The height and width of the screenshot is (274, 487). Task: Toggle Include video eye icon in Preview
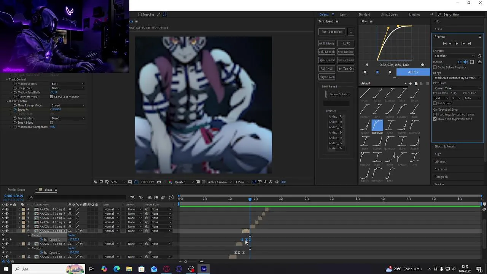coord(460,62)
